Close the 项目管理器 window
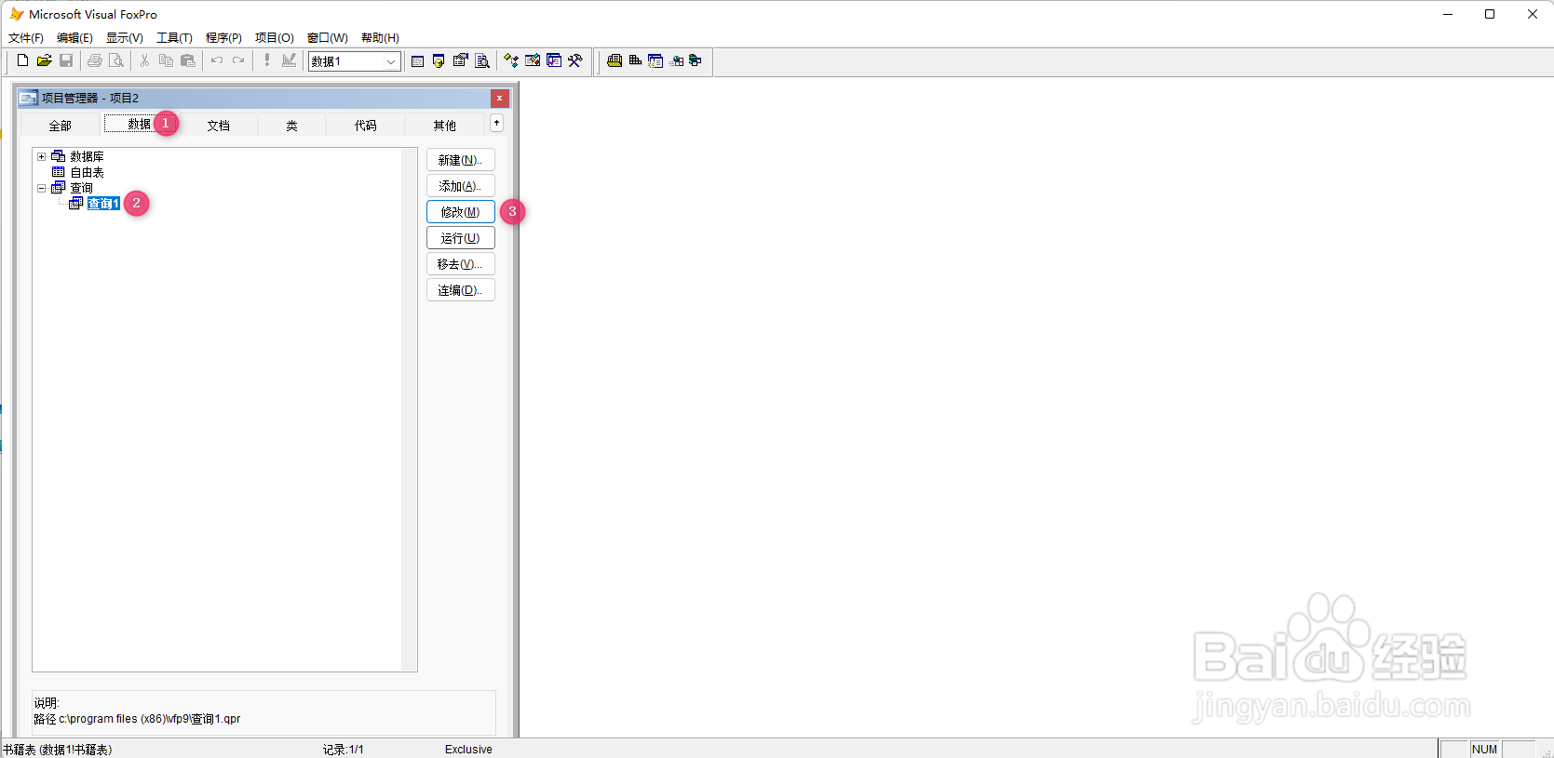The image size is (1554, 758). click(500, 98)
